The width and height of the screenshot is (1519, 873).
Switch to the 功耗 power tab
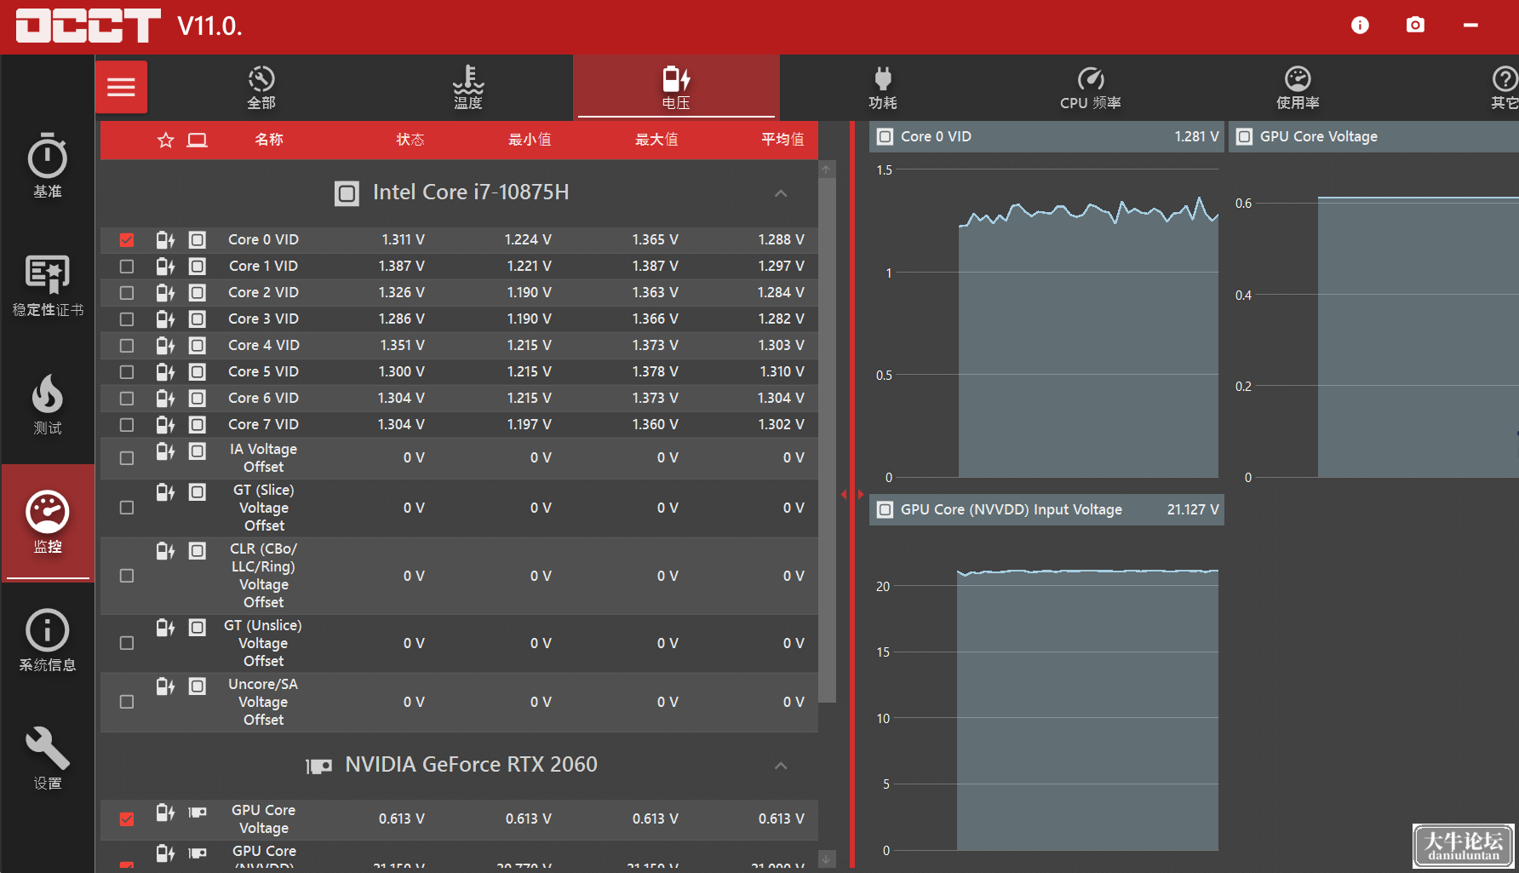(x=883, y=88)
